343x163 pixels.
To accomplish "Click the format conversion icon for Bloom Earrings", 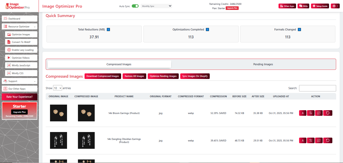I will pyautogui.click(x=319, y=113).
